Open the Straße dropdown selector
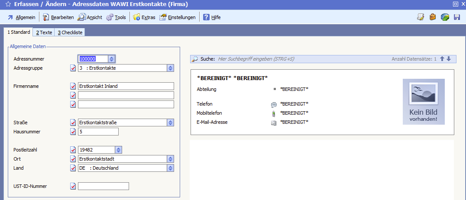Viewport: 466px width, 200px height. (170, 123)
